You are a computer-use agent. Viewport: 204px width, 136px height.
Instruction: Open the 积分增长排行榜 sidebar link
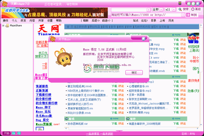coord(47,103)
